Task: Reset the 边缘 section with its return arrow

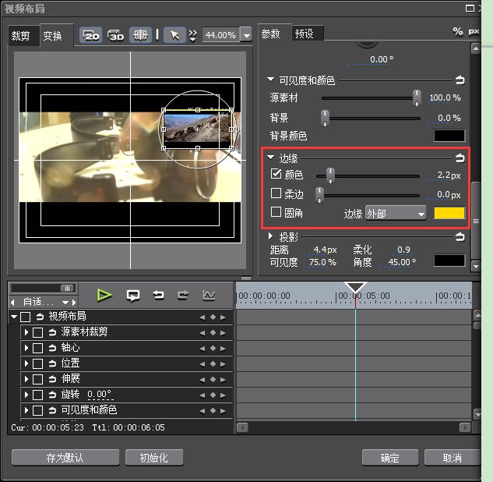Action: pos(460,158)
